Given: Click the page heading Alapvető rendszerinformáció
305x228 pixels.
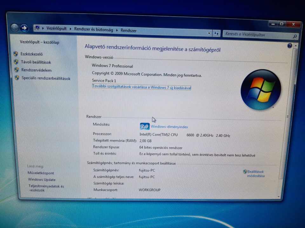Looking at the screenshot, I should (x=152, y=48).
